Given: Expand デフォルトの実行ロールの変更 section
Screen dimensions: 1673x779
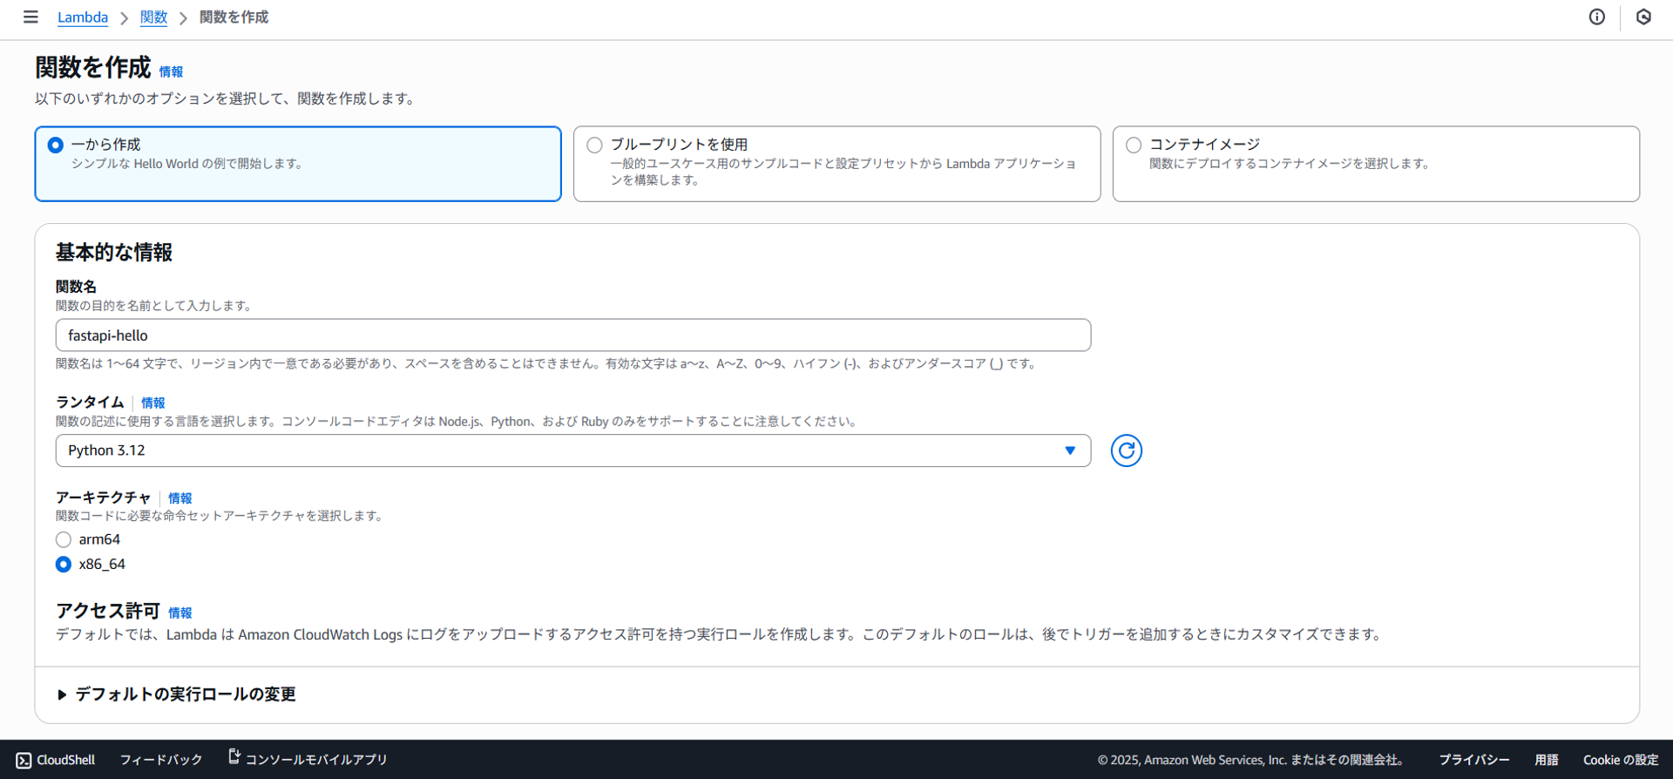Looking at the screenshot, I should (x=177, y=694).
